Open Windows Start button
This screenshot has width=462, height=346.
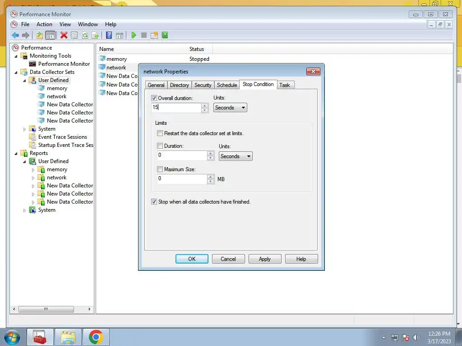[12, 337]
